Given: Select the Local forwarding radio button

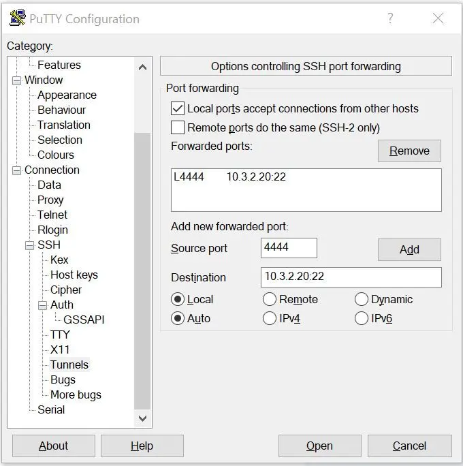Looking at the screenshot, I should pyautogui.click(x=177, y=299).
